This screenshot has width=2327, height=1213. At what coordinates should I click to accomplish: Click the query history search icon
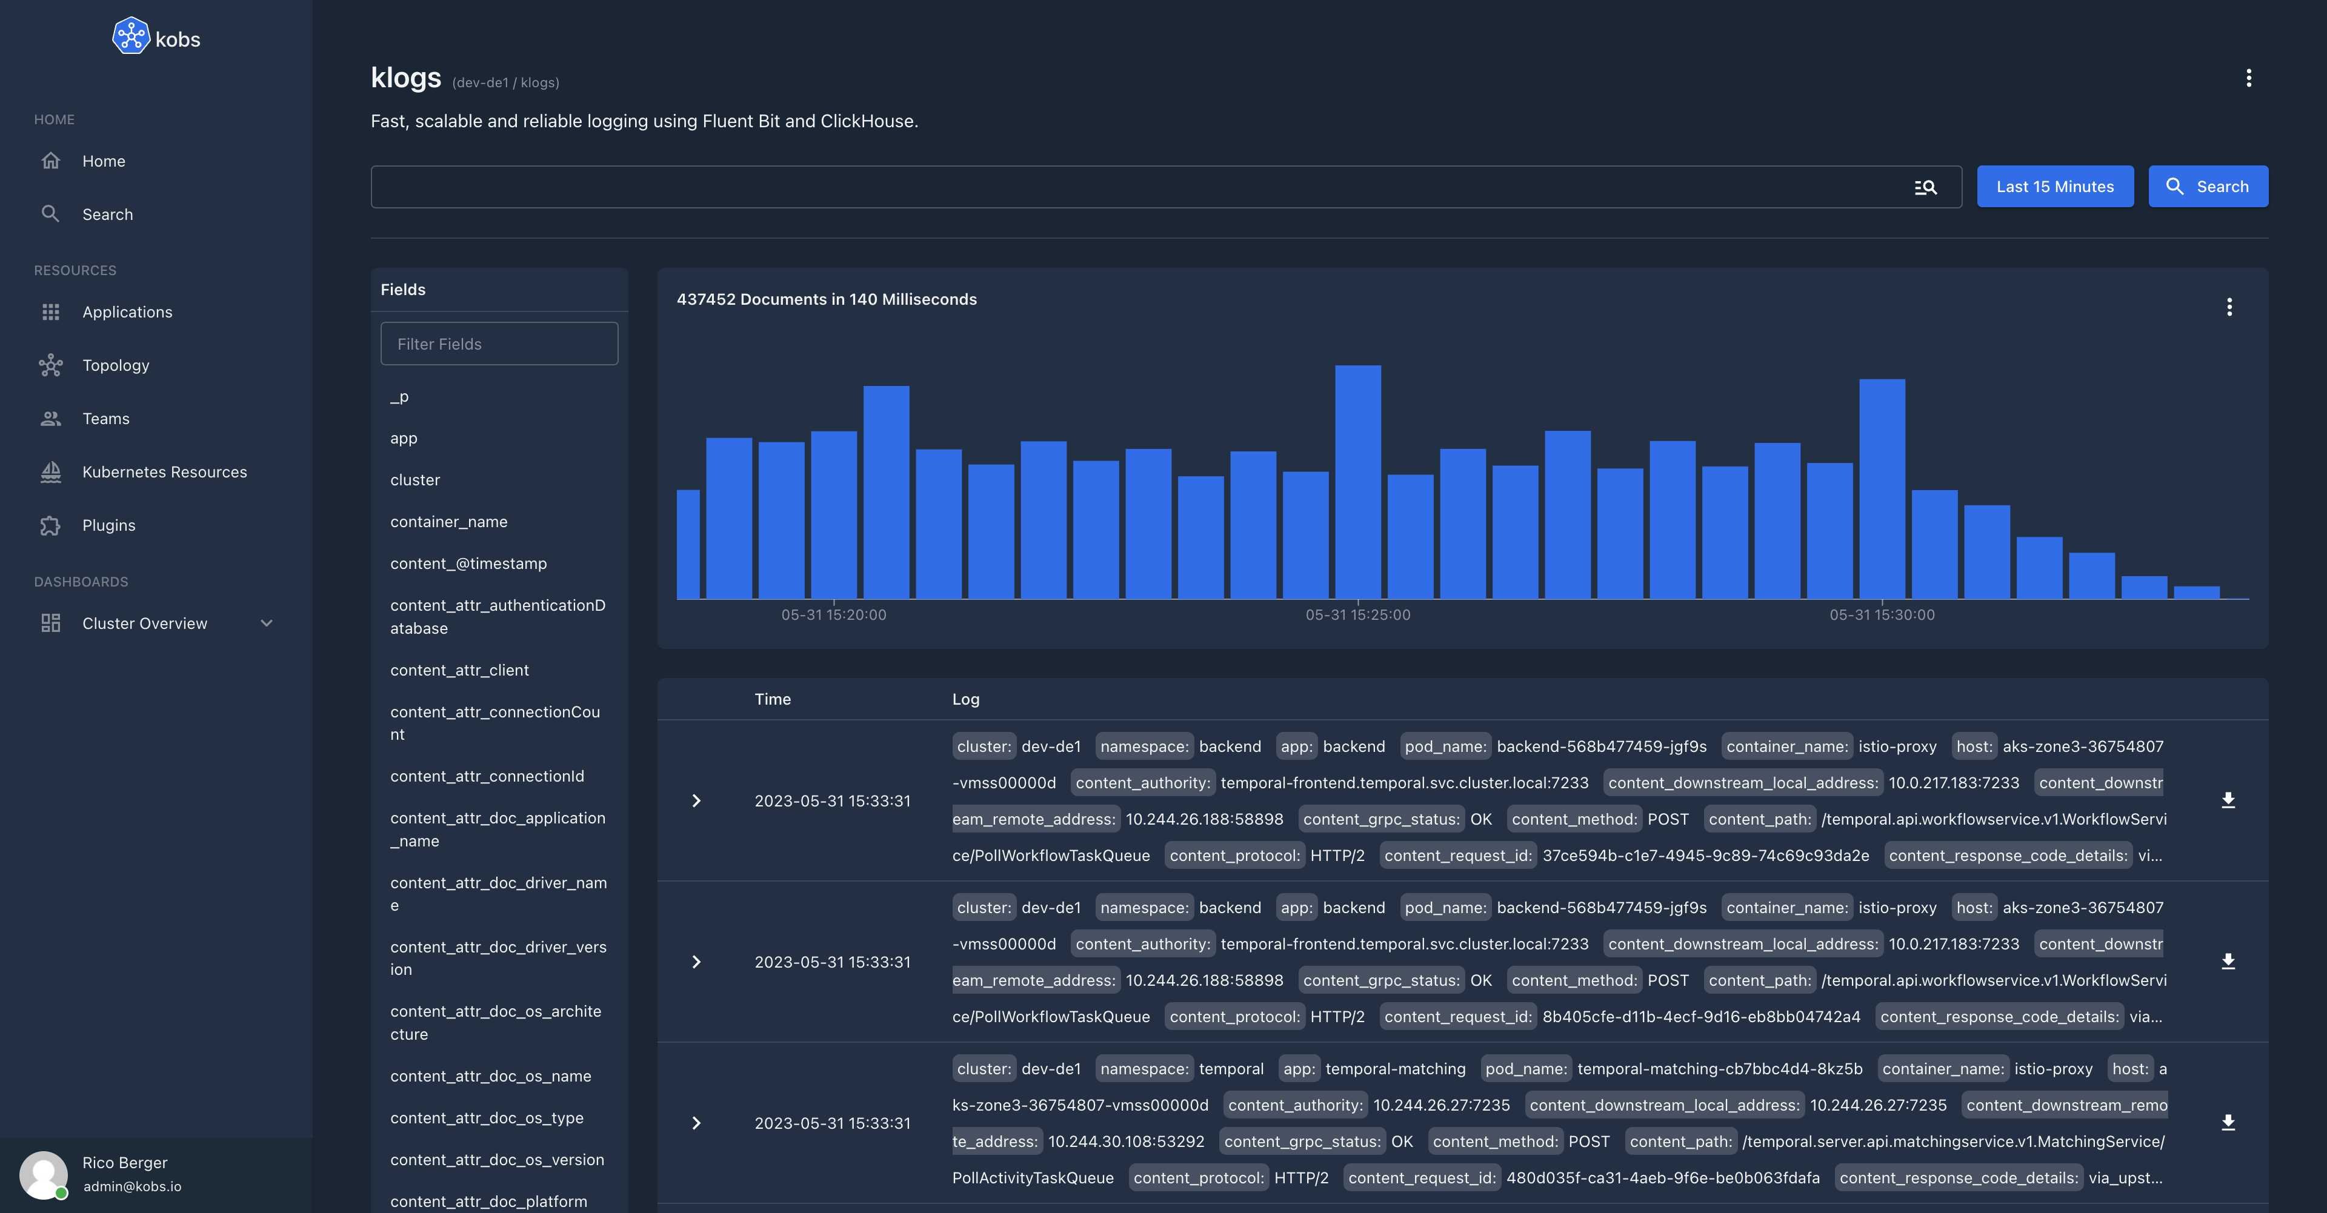click(1925, 187)
